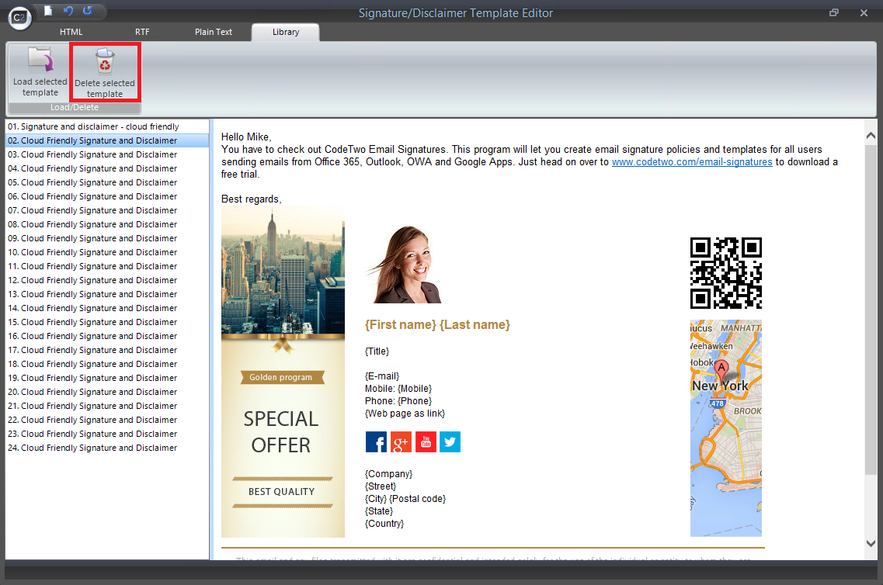883x585 pixels.
Task: Click the scroll up arrow of preview pane
Action: [871, 136]
